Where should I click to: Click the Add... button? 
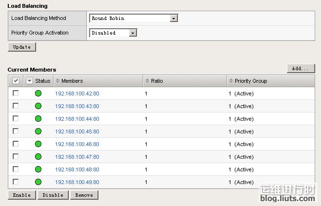[301, 69]
